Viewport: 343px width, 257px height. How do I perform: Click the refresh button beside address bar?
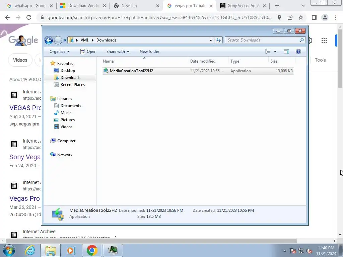click(x=218, y=40)
